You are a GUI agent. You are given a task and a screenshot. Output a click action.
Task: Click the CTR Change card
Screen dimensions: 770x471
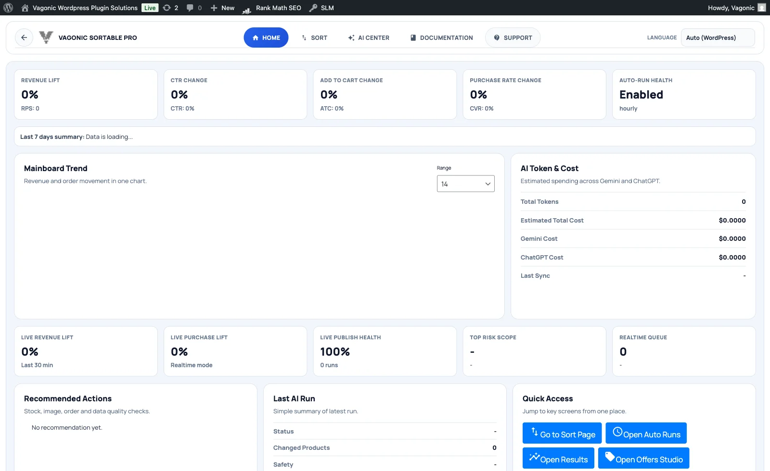235,95
